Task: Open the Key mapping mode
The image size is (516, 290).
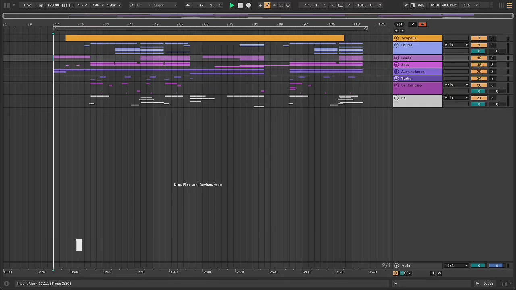Action: coord(421,5)
